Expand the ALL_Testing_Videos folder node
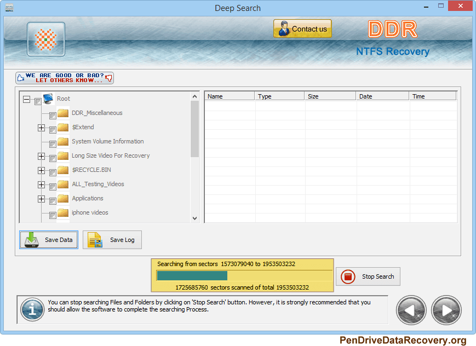Screen dimensions: 476x346 tap(41, 185)
